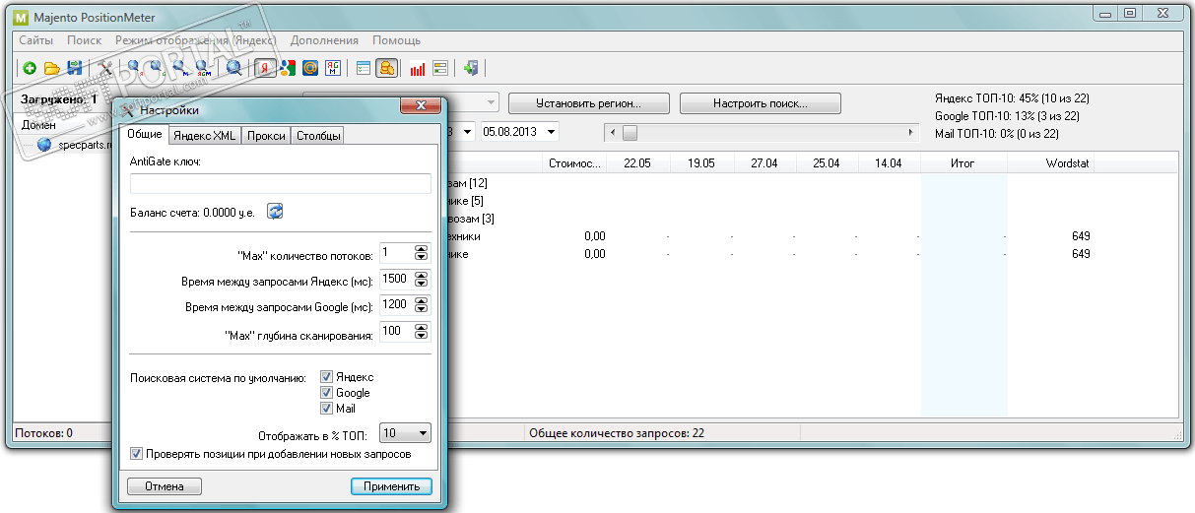Adjust Google request interval spinner arrows
The width and height of the screenshot is (1195, 513).
tap(422, 305)
